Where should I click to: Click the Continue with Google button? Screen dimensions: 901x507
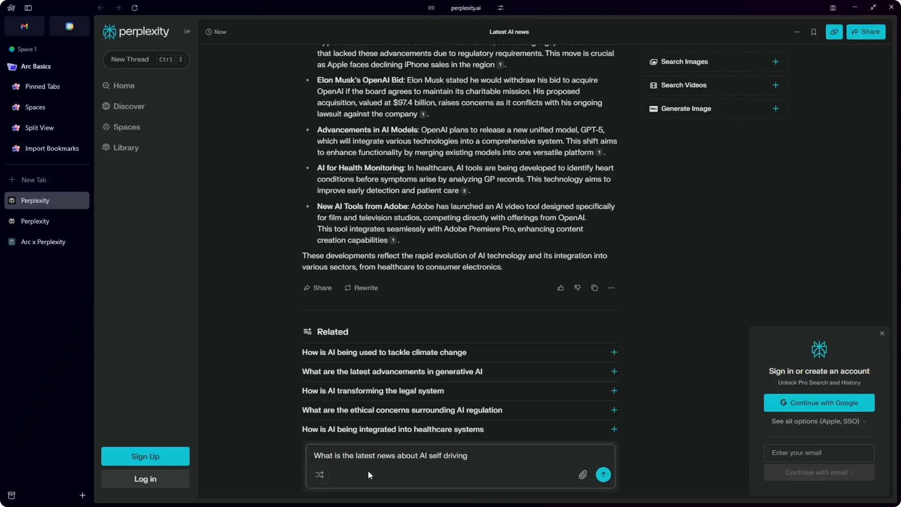pyautogui.click(x=819, y=402)
